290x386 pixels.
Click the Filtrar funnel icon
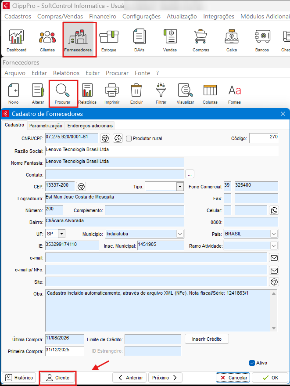(161, 94)
